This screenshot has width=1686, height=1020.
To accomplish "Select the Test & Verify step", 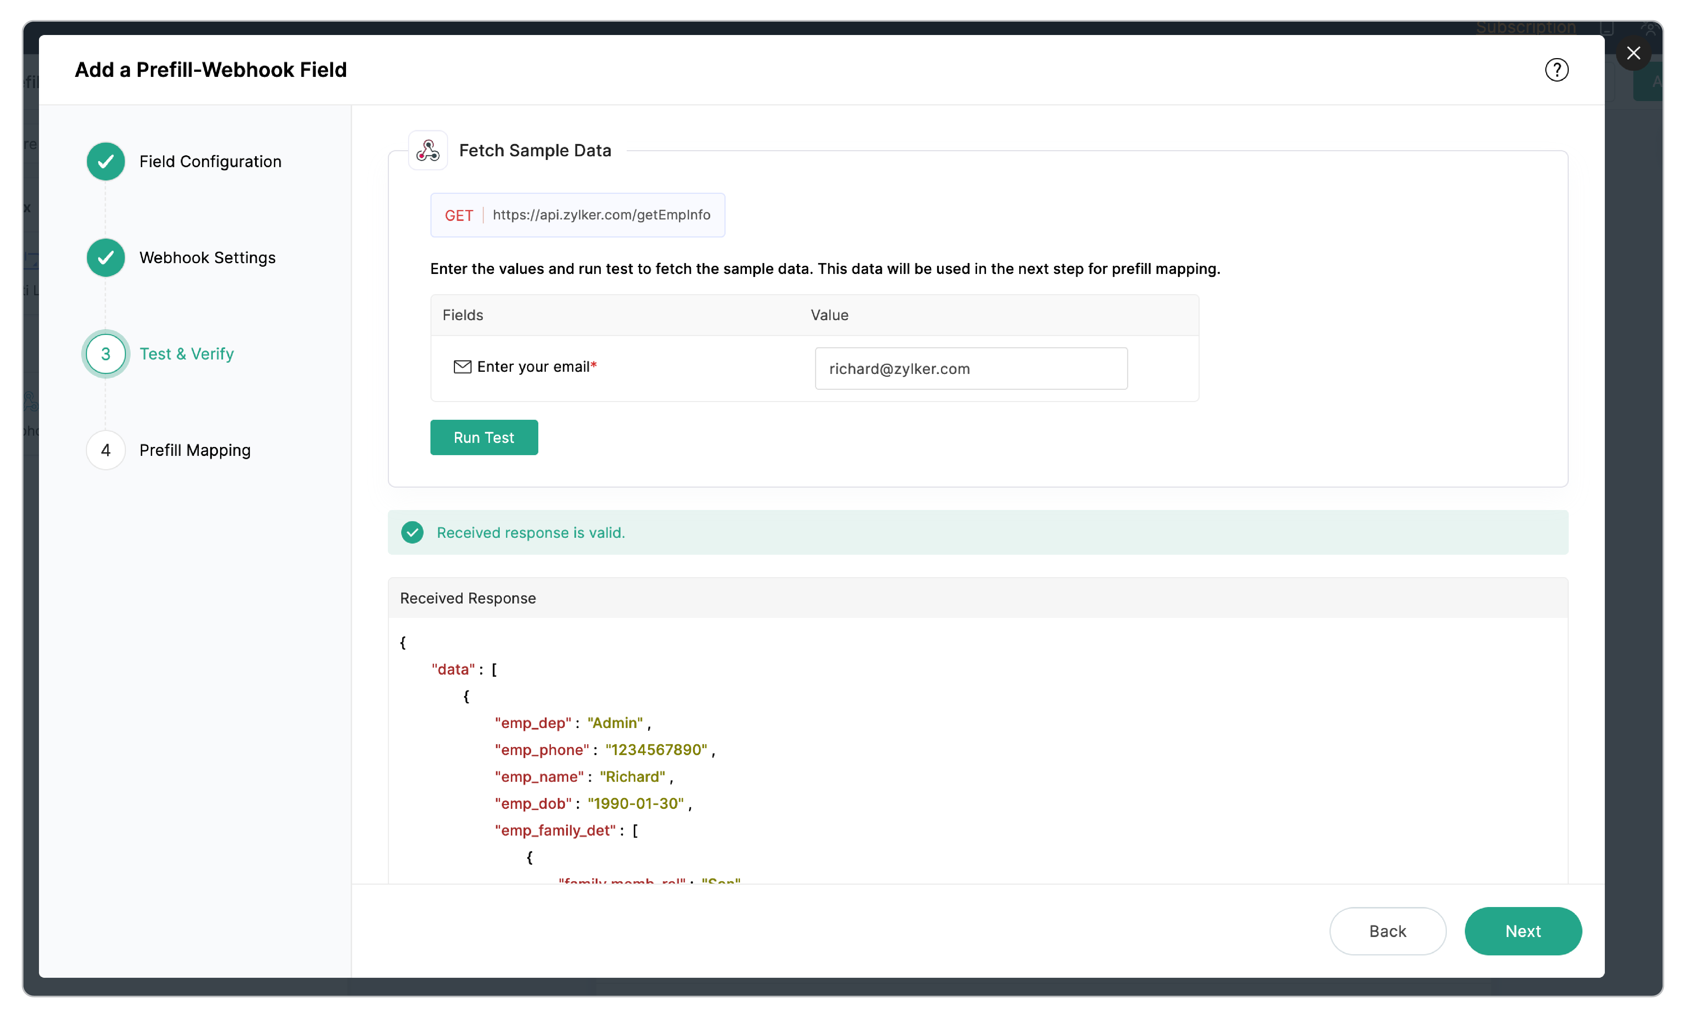I will [186, 354].
